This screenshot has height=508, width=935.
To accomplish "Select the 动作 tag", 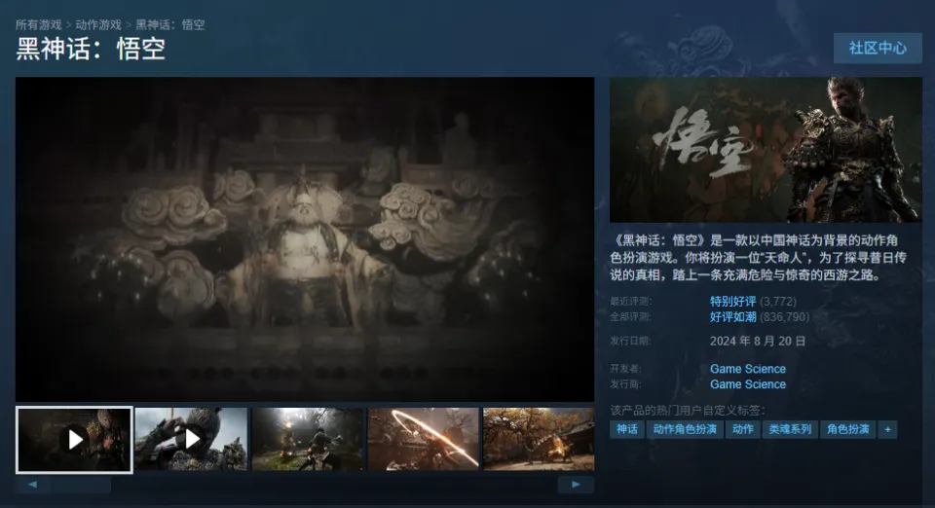I will pyautogui.click(x=742, y=429).
